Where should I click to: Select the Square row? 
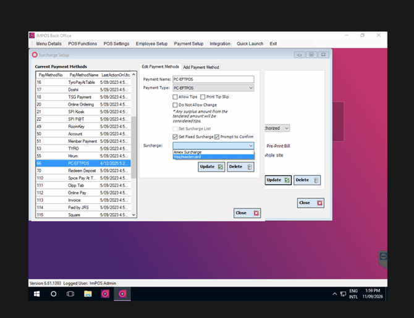pyautogui.click(x=83, y=215)
